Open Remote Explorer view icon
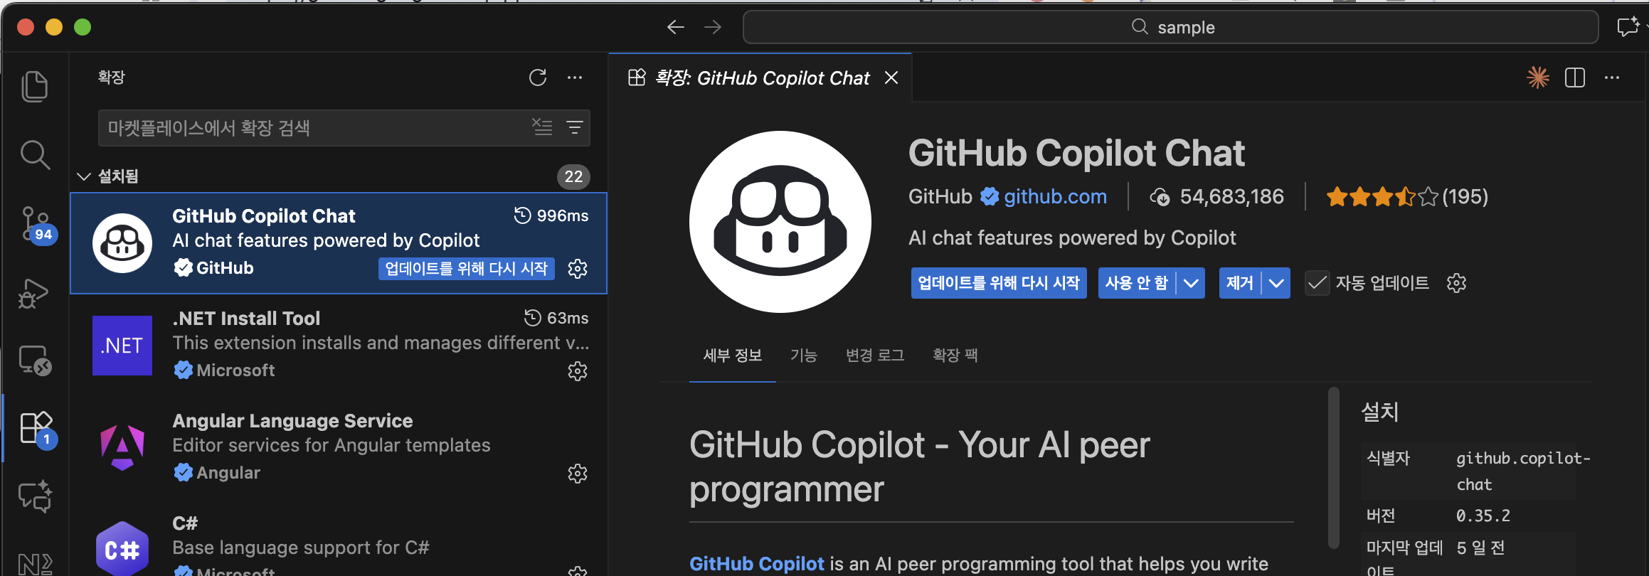This screenshot has width=1649, height=576. [35, 361]
